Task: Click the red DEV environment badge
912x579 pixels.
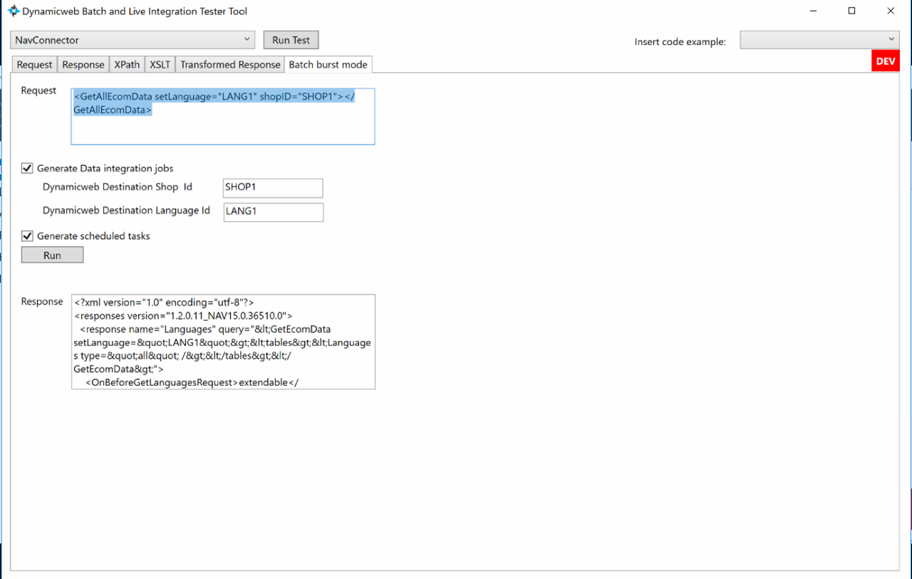Action: [885, 61]
